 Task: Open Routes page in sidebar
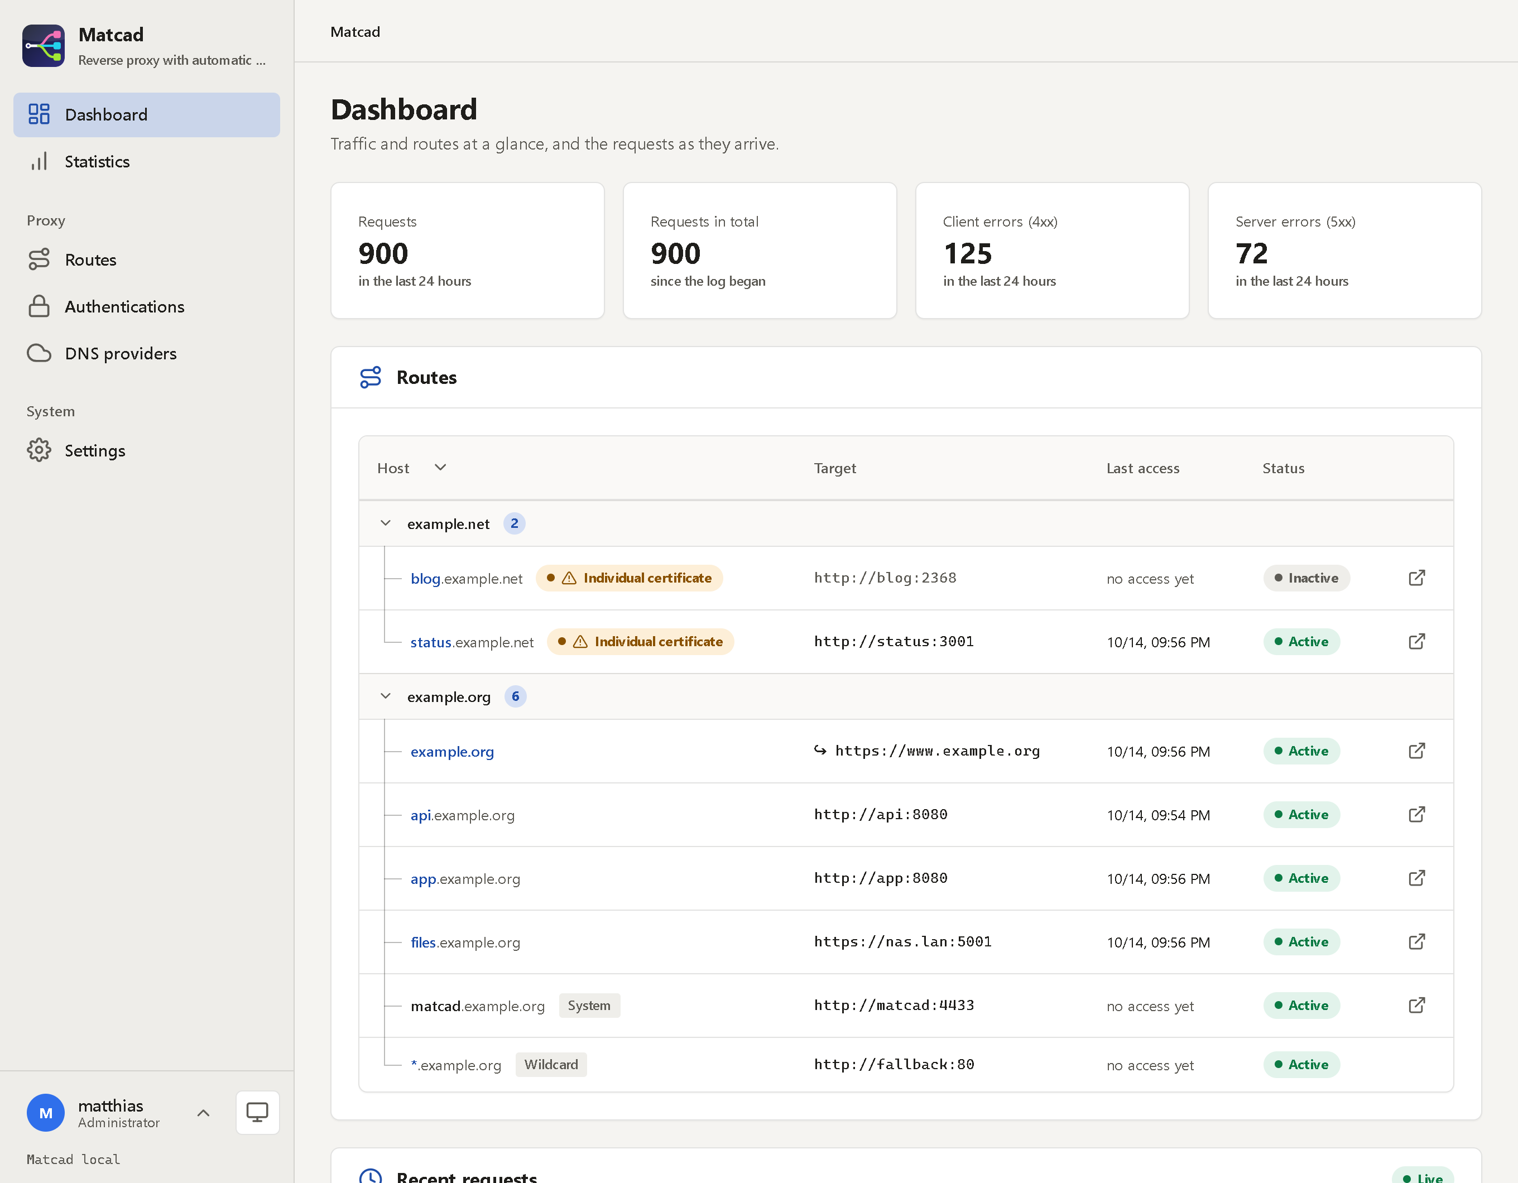tap(147, 259)
